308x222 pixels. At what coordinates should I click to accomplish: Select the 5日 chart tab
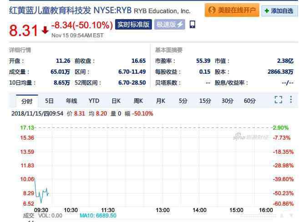click(49, 101)
